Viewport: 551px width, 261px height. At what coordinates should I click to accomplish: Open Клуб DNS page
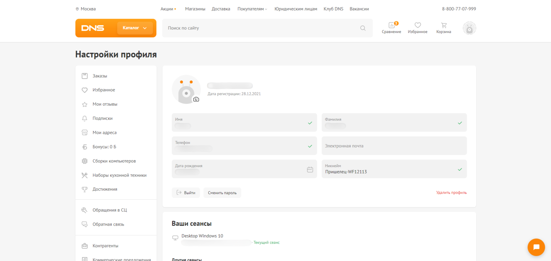(x=333, y=9)
